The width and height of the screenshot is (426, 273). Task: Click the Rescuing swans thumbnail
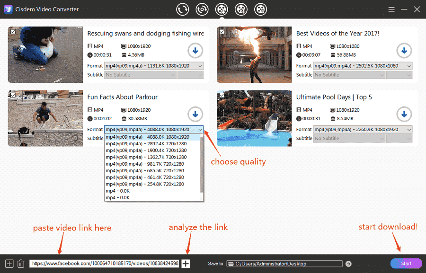tap(45, 54)
